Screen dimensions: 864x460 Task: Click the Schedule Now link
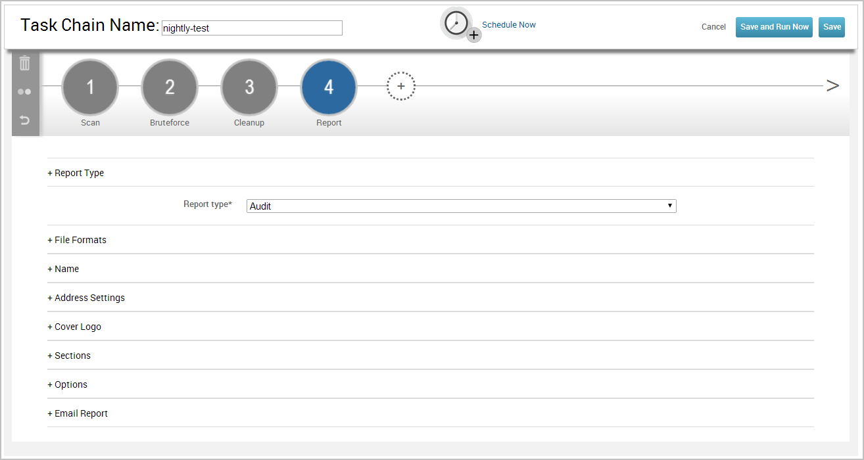pos(508,25)
